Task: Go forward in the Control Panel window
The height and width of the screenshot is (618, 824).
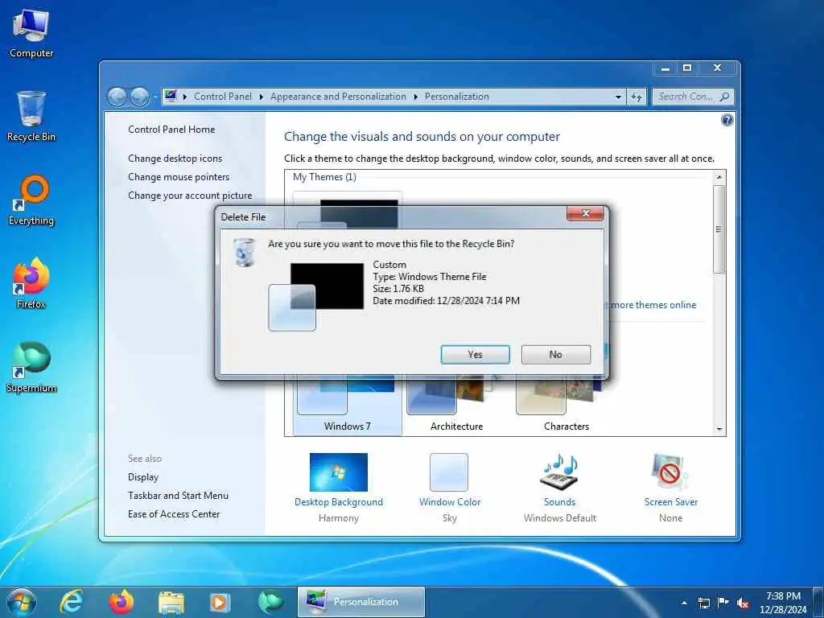Action: 139,97
